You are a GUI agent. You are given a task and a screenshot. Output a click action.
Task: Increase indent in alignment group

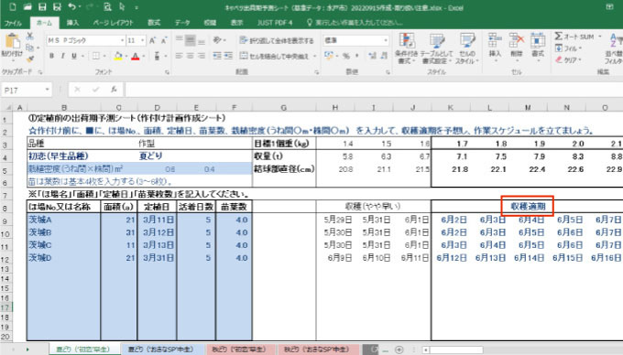(228, 56)
